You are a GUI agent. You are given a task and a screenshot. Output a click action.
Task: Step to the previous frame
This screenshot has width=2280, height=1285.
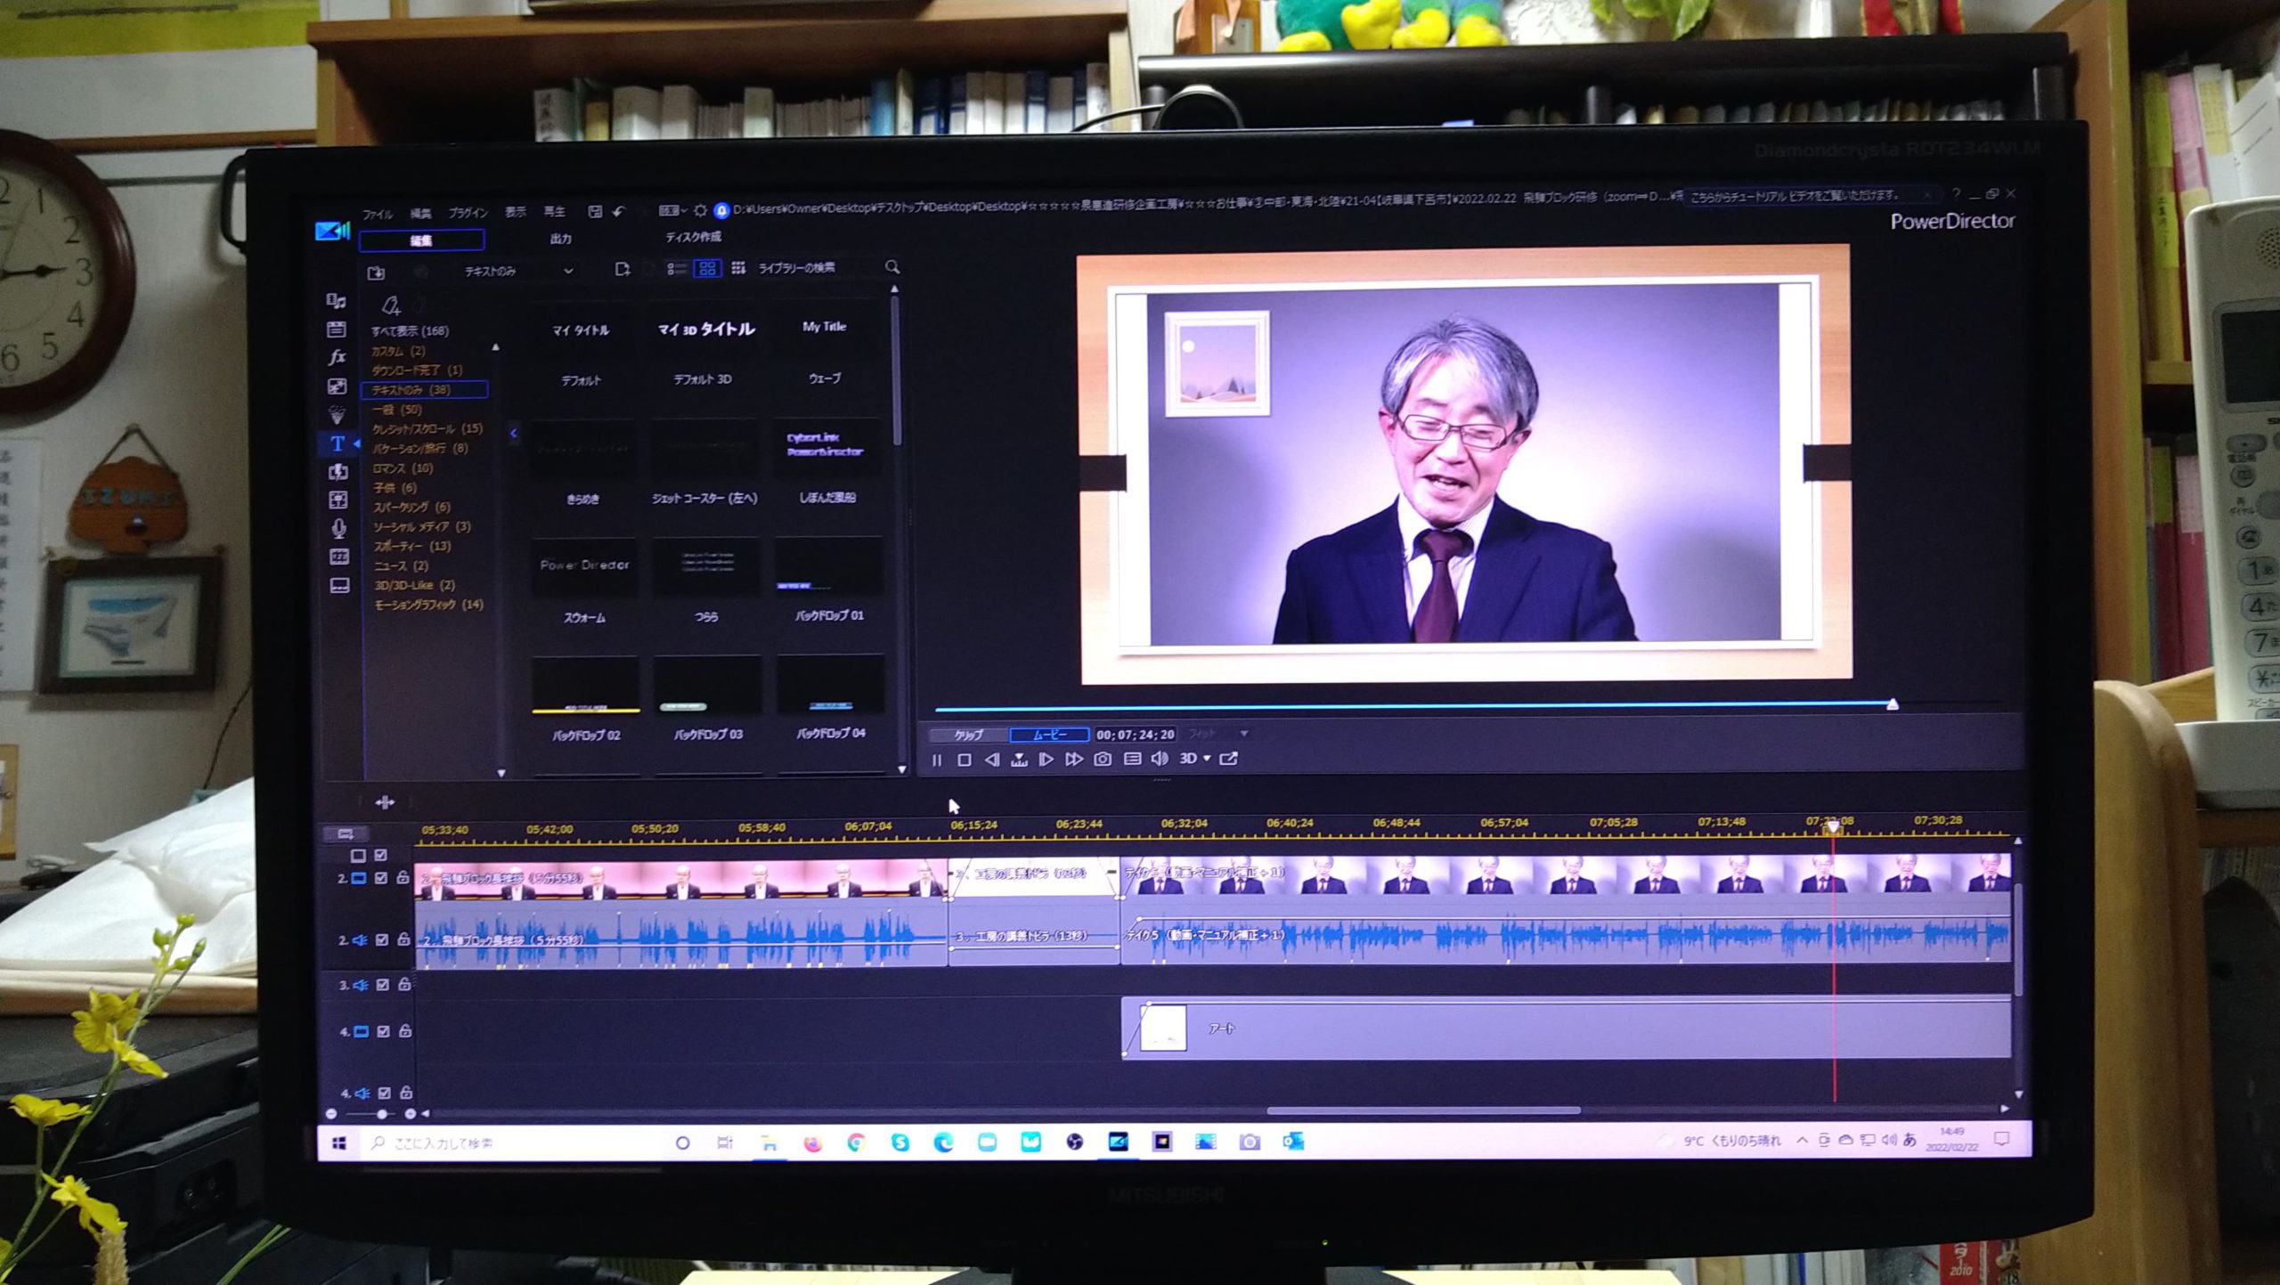pyautogui.click(x=991, y=760)
